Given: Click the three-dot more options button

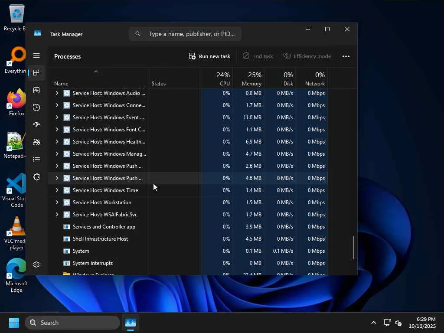Looking at the screenshot, I should pos(346,56).
